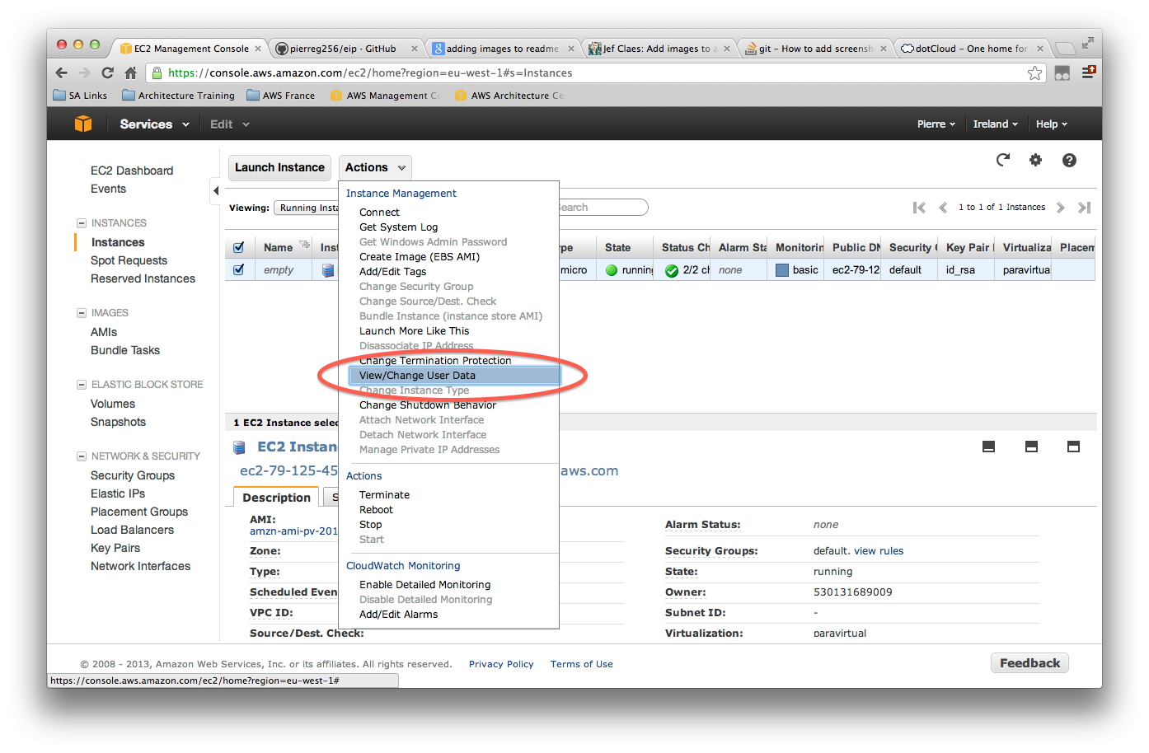
Task: Open the Services dropdown
Action: [x=154, y=124]
